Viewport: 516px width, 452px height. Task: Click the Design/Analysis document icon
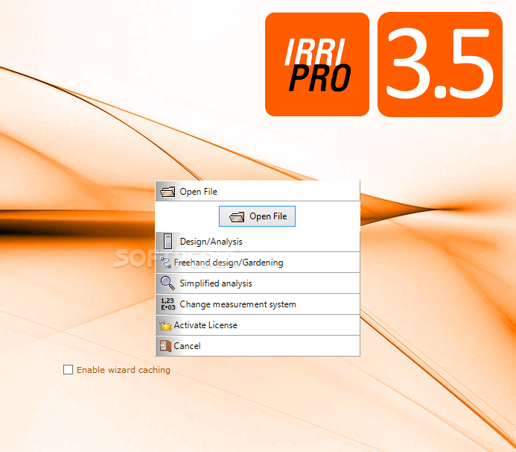click(x=168, y=242)
